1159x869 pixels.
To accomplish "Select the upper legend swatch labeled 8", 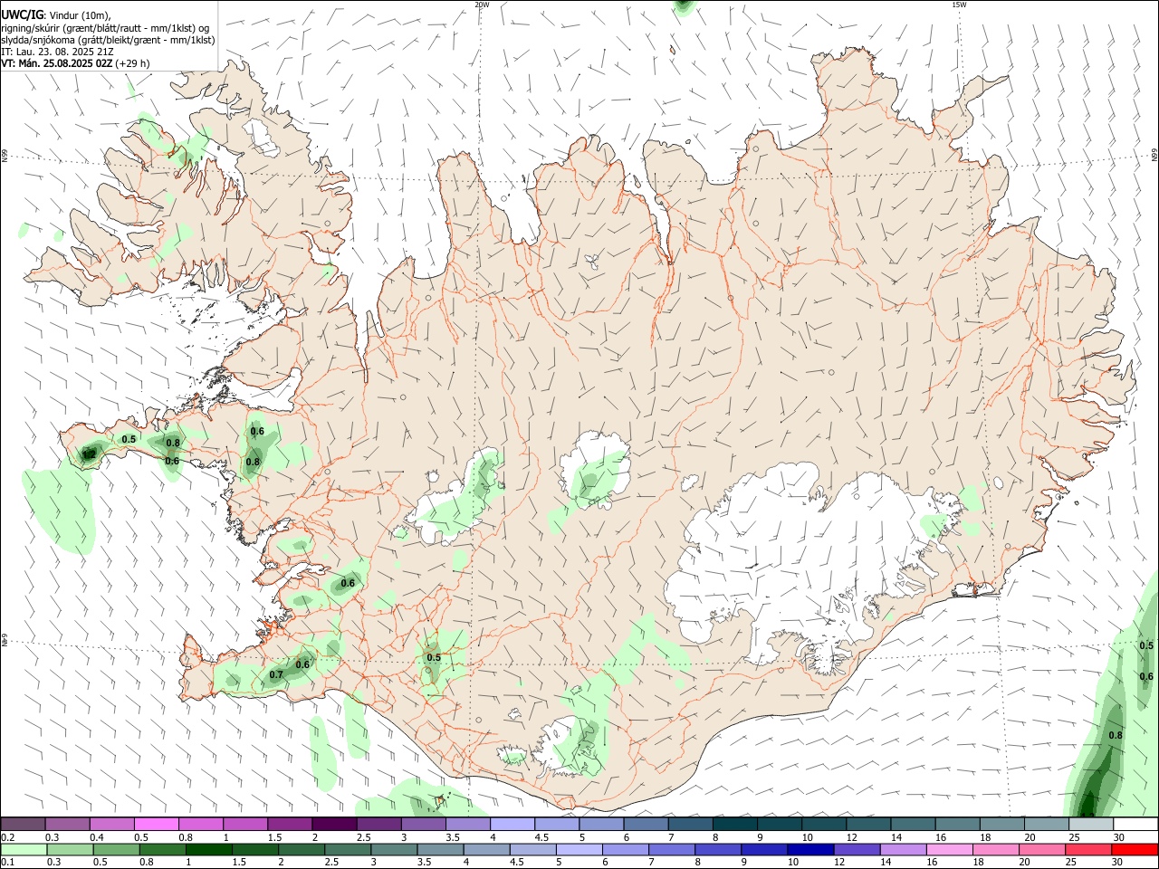I will point(735,824).
